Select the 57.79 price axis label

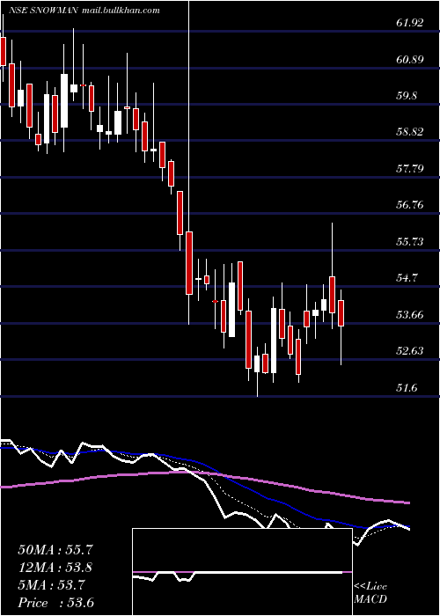click(x=410, y=169)
